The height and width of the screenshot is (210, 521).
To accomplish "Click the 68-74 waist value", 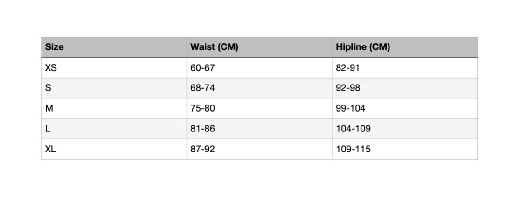I will [x=202, y=88].
